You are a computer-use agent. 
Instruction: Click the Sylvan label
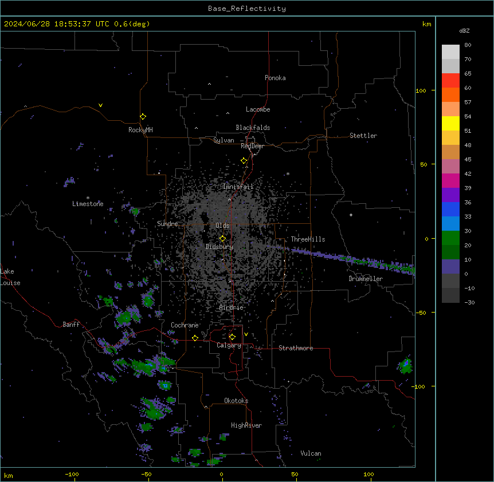[224, 140]
